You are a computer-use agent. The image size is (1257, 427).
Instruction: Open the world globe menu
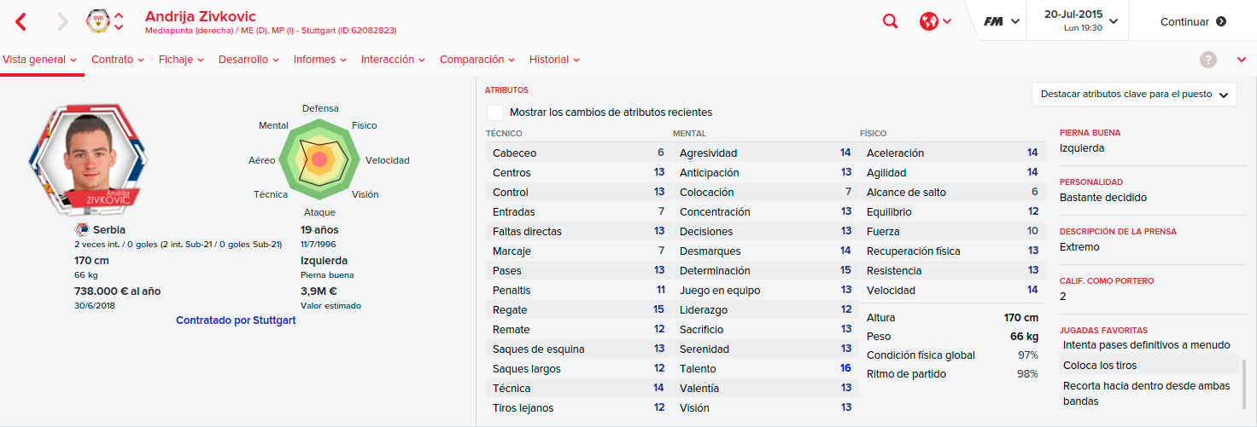(x=935, y=22)
